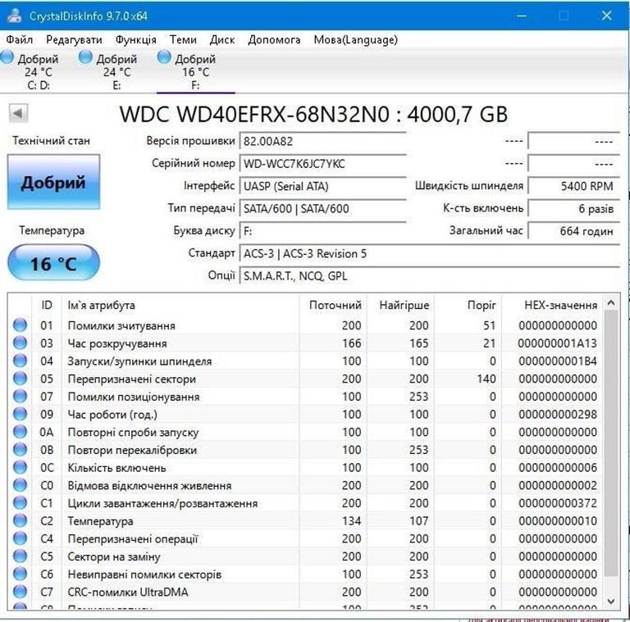The width and height of the screenshot is (630, 622).
Task: Click the serial number field WD-WCC7K6JC7YKC
Action: pyautogui.click(x=322, y=164)
